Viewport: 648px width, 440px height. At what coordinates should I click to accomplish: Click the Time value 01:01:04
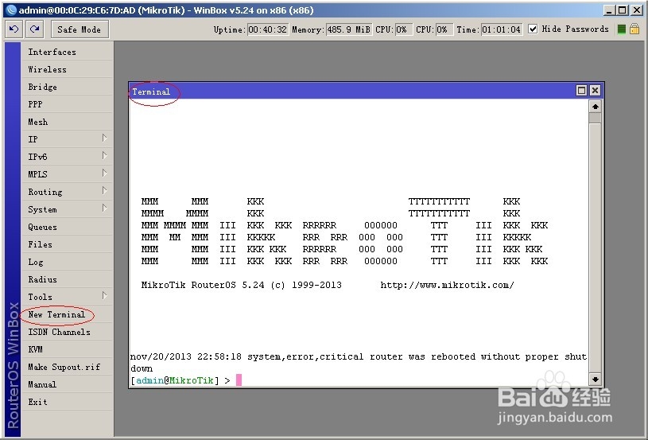click(x=501, y=29)
